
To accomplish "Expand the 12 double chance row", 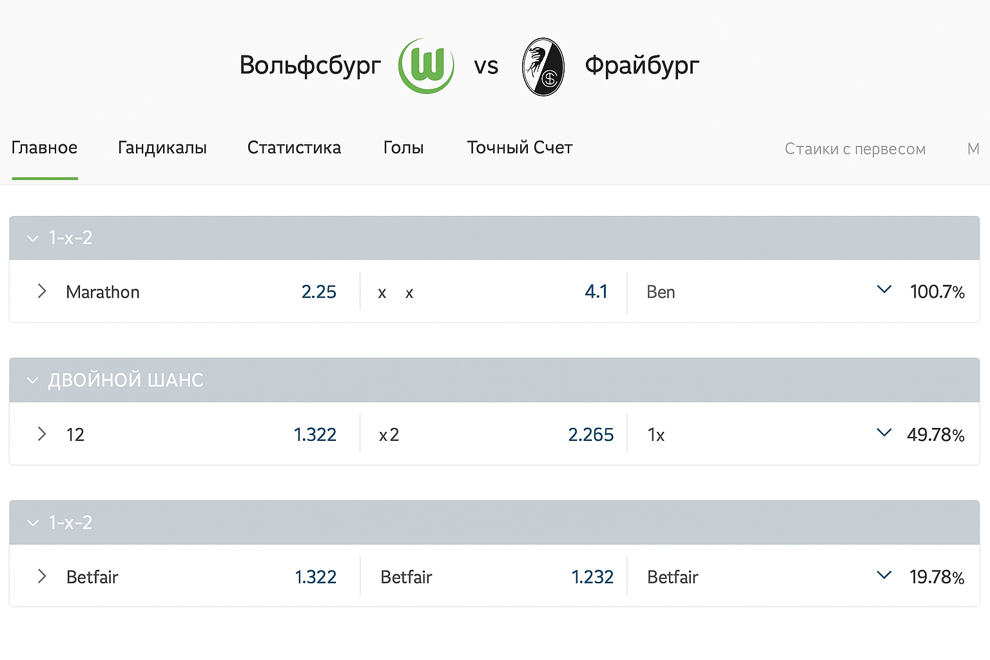I will coord(42,434).
